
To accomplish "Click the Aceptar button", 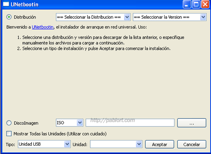I will [160, 144].
